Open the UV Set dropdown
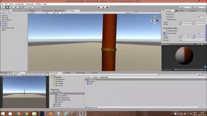The image size is (207, 116). pyautogui.click(x=192, y=40)
